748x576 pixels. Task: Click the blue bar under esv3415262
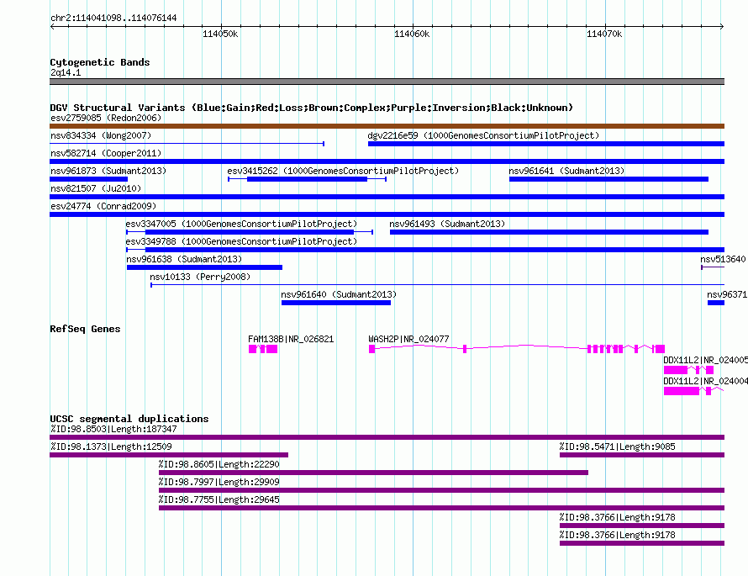[308, 179]
